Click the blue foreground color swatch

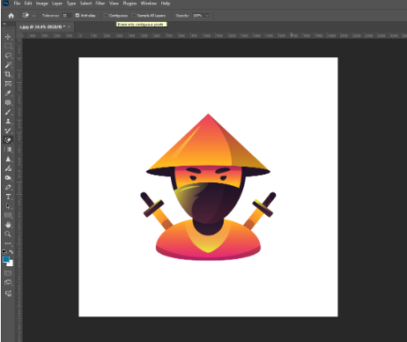[x=6, y=259]
